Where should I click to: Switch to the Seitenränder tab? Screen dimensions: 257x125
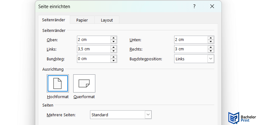coord(54,20)
